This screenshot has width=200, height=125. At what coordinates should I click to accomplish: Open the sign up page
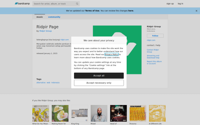click(170, 4)
